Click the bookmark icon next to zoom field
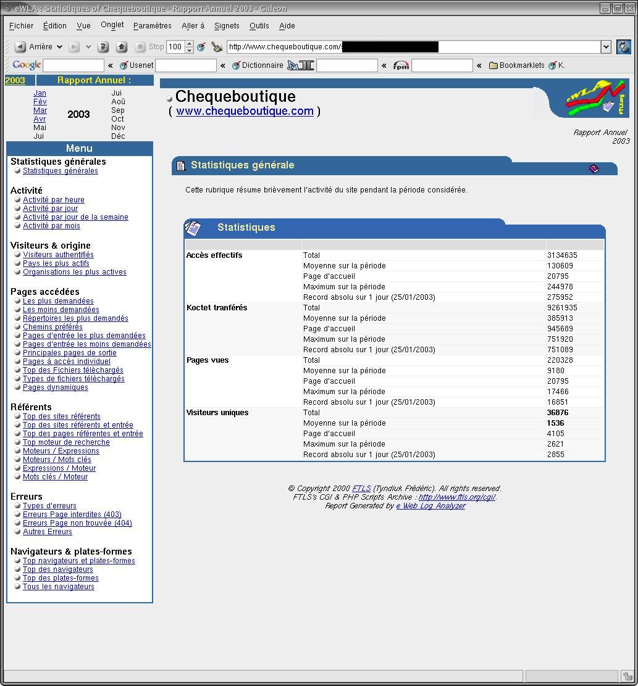 (x=201, y=47)
